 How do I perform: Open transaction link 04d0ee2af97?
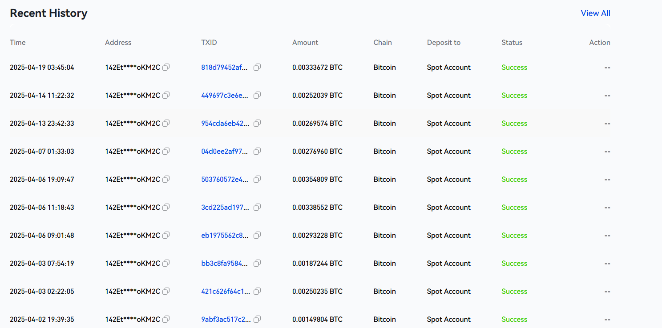point(225,152)
